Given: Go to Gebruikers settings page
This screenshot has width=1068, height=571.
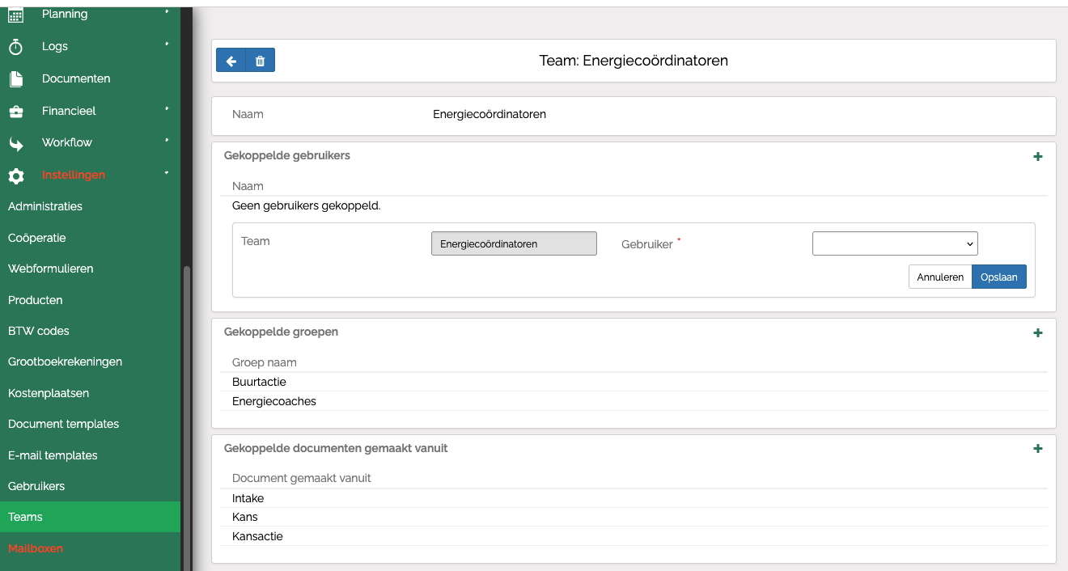Looking at the screenshot, I should pyautogui.click(x=36, y=486).
